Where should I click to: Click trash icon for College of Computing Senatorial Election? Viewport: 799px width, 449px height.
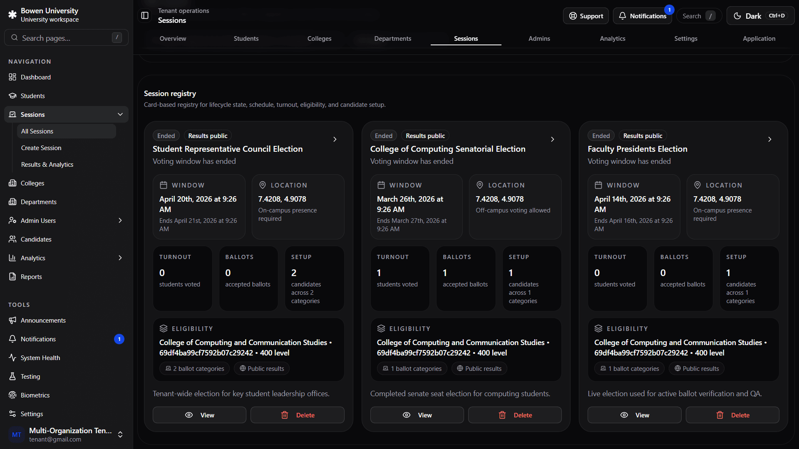click(502, 415)
